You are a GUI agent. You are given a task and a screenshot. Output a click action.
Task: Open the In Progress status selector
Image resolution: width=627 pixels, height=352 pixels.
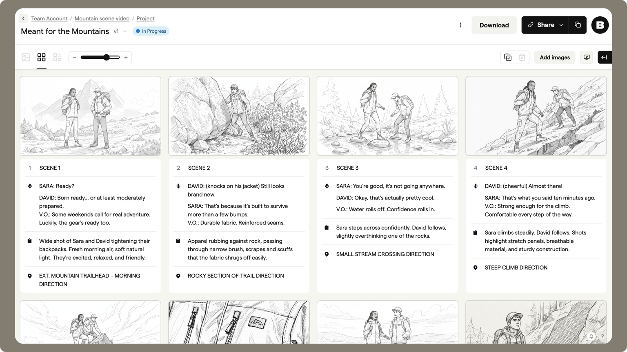151,31
